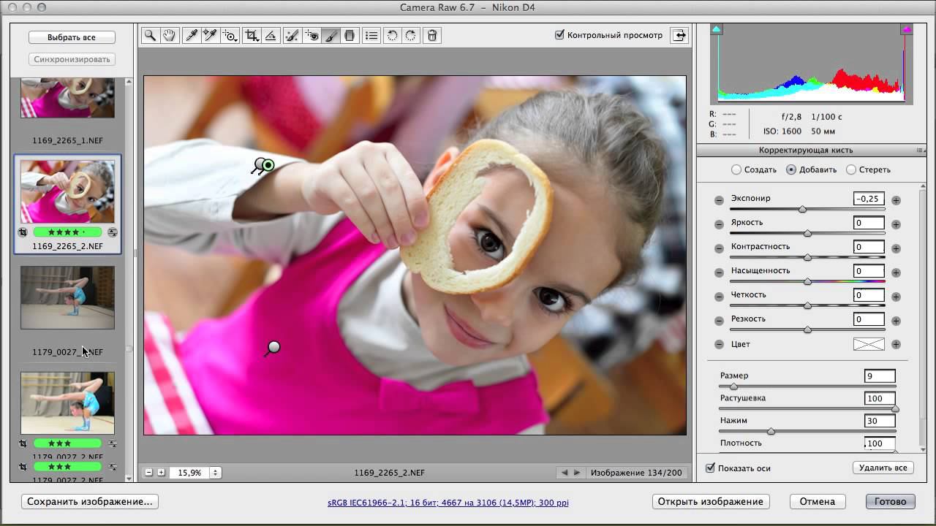Go to the next image arrow
This screenshot has height=526, width=936.
(x=578, y=473)
